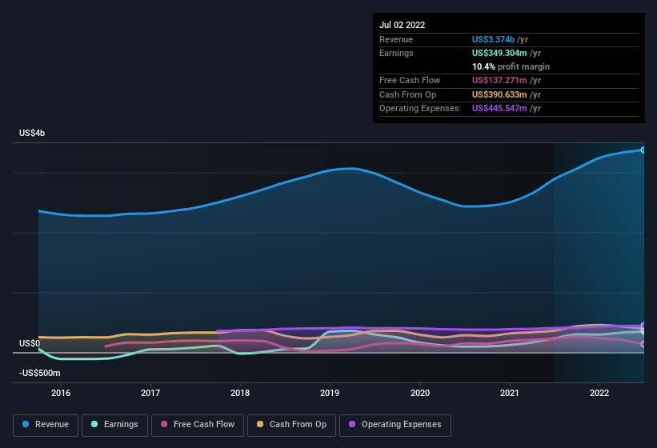The width and height of the screenshot is (657, 448).
Task: Select the Revenue endpoint marker on chart
Action: click(643, 150)
